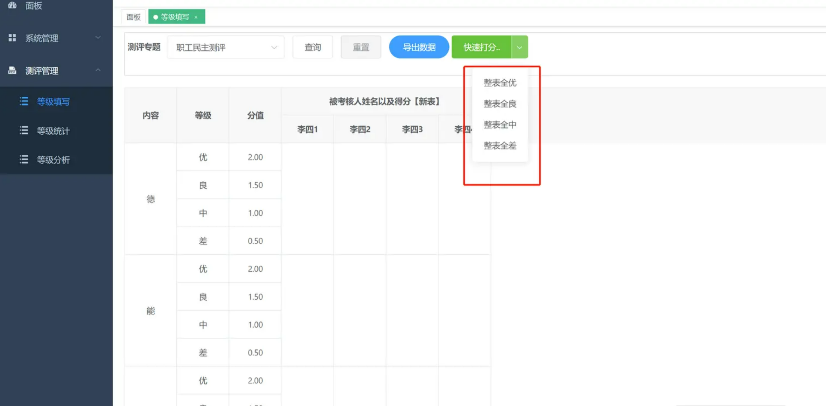The height and width of the screenshot is (406, 826).
Task: Close the 等级填写 tab
Action: point(196,17)
